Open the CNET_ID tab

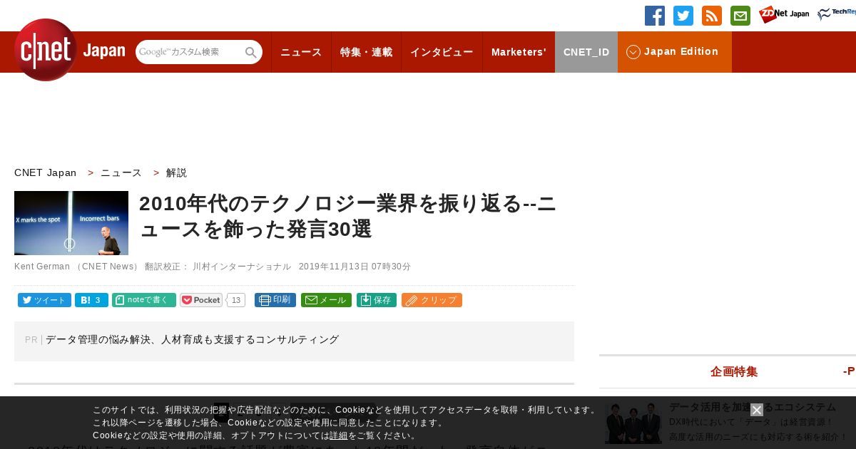tap(586, 52)
